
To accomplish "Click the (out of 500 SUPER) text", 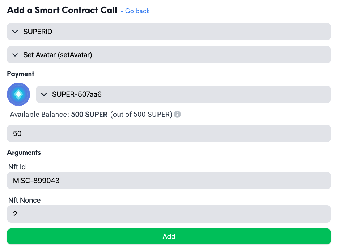I will pyautogui.click(x=141, y=114).
